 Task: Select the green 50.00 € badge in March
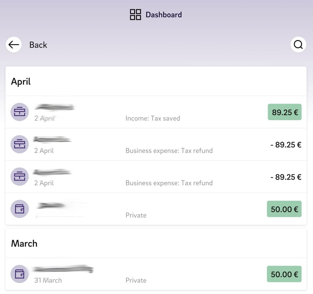284,274
